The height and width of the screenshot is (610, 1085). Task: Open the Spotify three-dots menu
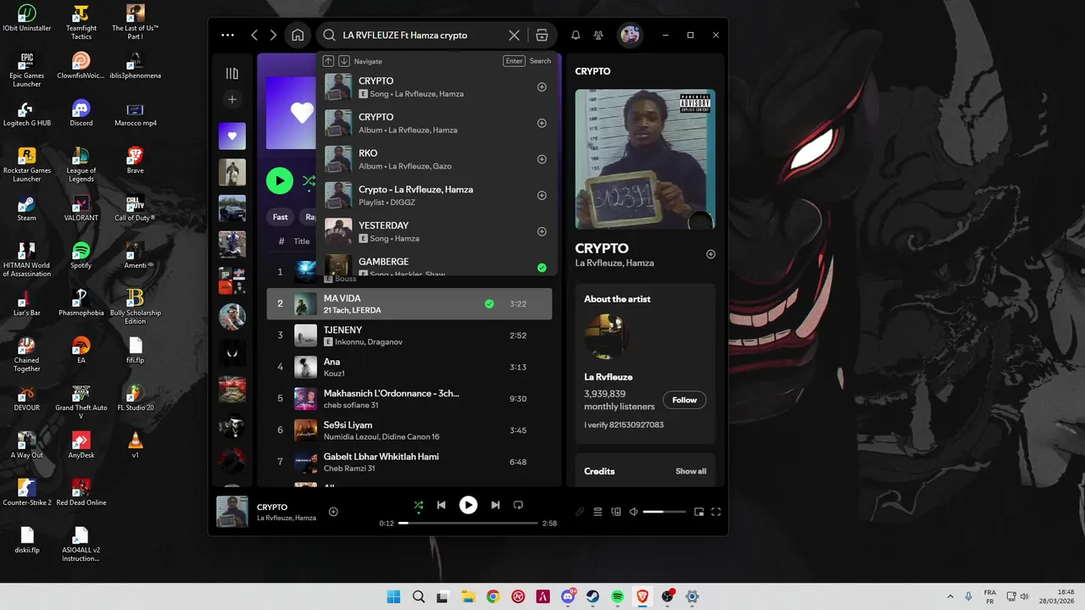(x=227, y=36)
